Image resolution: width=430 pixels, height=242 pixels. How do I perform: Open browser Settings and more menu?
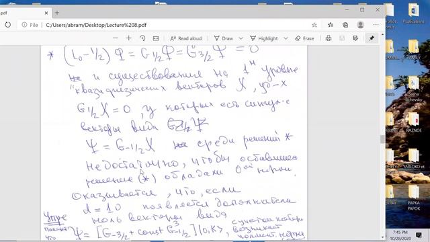point(376,25)
